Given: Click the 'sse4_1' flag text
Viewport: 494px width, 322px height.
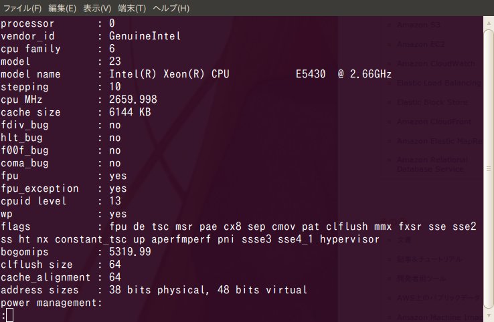Looking at the screenshot, I should point(295,240).
